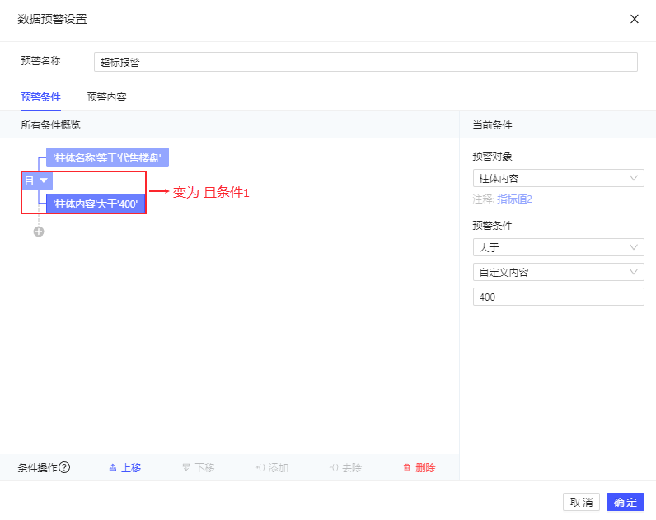The height and width of the screenshot is (520, 656).
Task: Close the 数据预警设置 dialog
Action: 635,19
